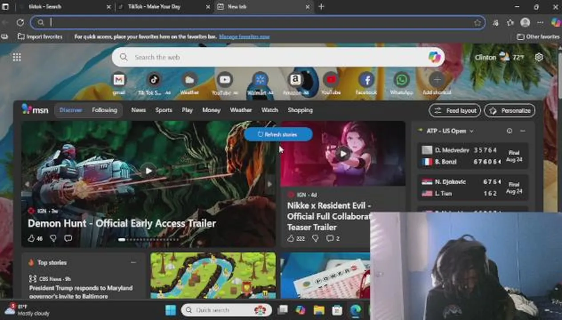Open Top stories card more options

(133, 263)
